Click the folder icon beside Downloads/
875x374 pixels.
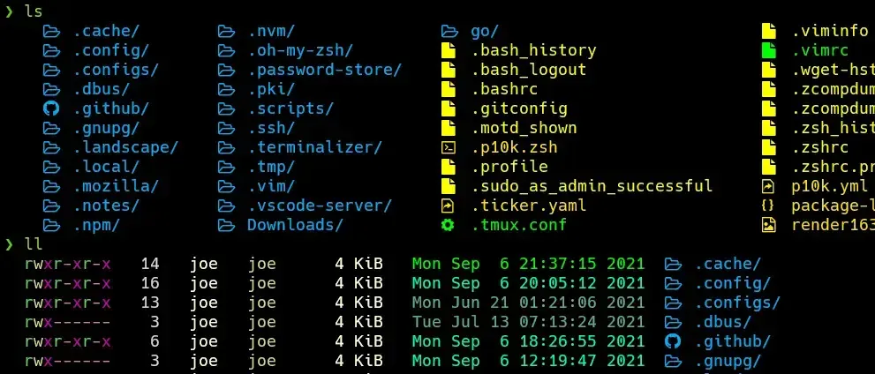coord(225,225)
